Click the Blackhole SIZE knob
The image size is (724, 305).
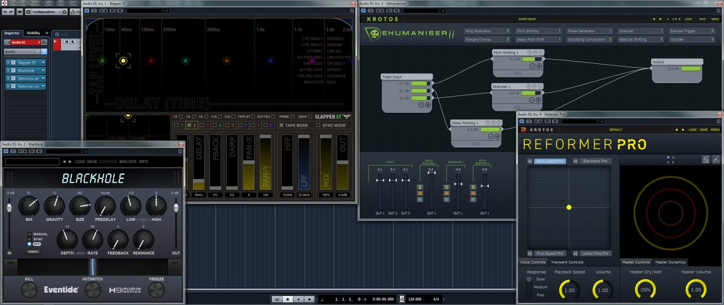(80, 207)
